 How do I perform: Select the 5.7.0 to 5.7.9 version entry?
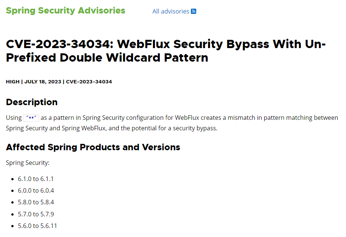point(36,214)
